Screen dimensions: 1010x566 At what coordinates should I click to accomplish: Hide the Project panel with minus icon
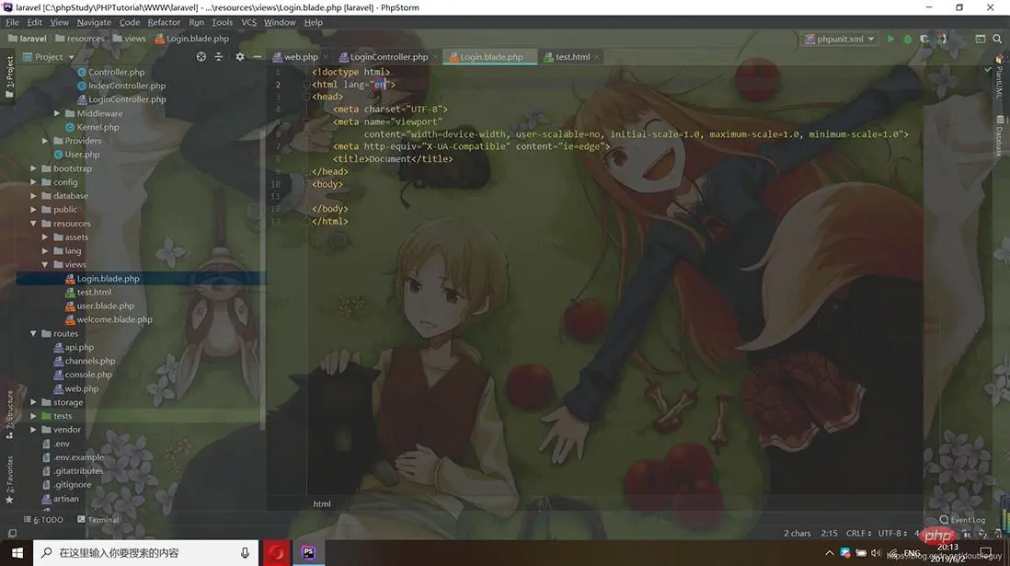[x=255, y=56]
